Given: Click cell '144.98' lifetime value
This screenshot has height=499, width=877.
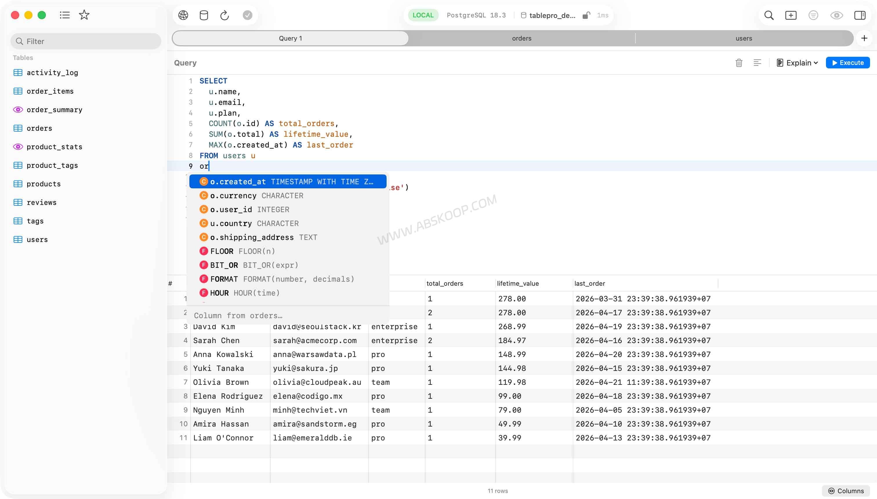Looking at the screenshot, I should click(x=534, y=368).
